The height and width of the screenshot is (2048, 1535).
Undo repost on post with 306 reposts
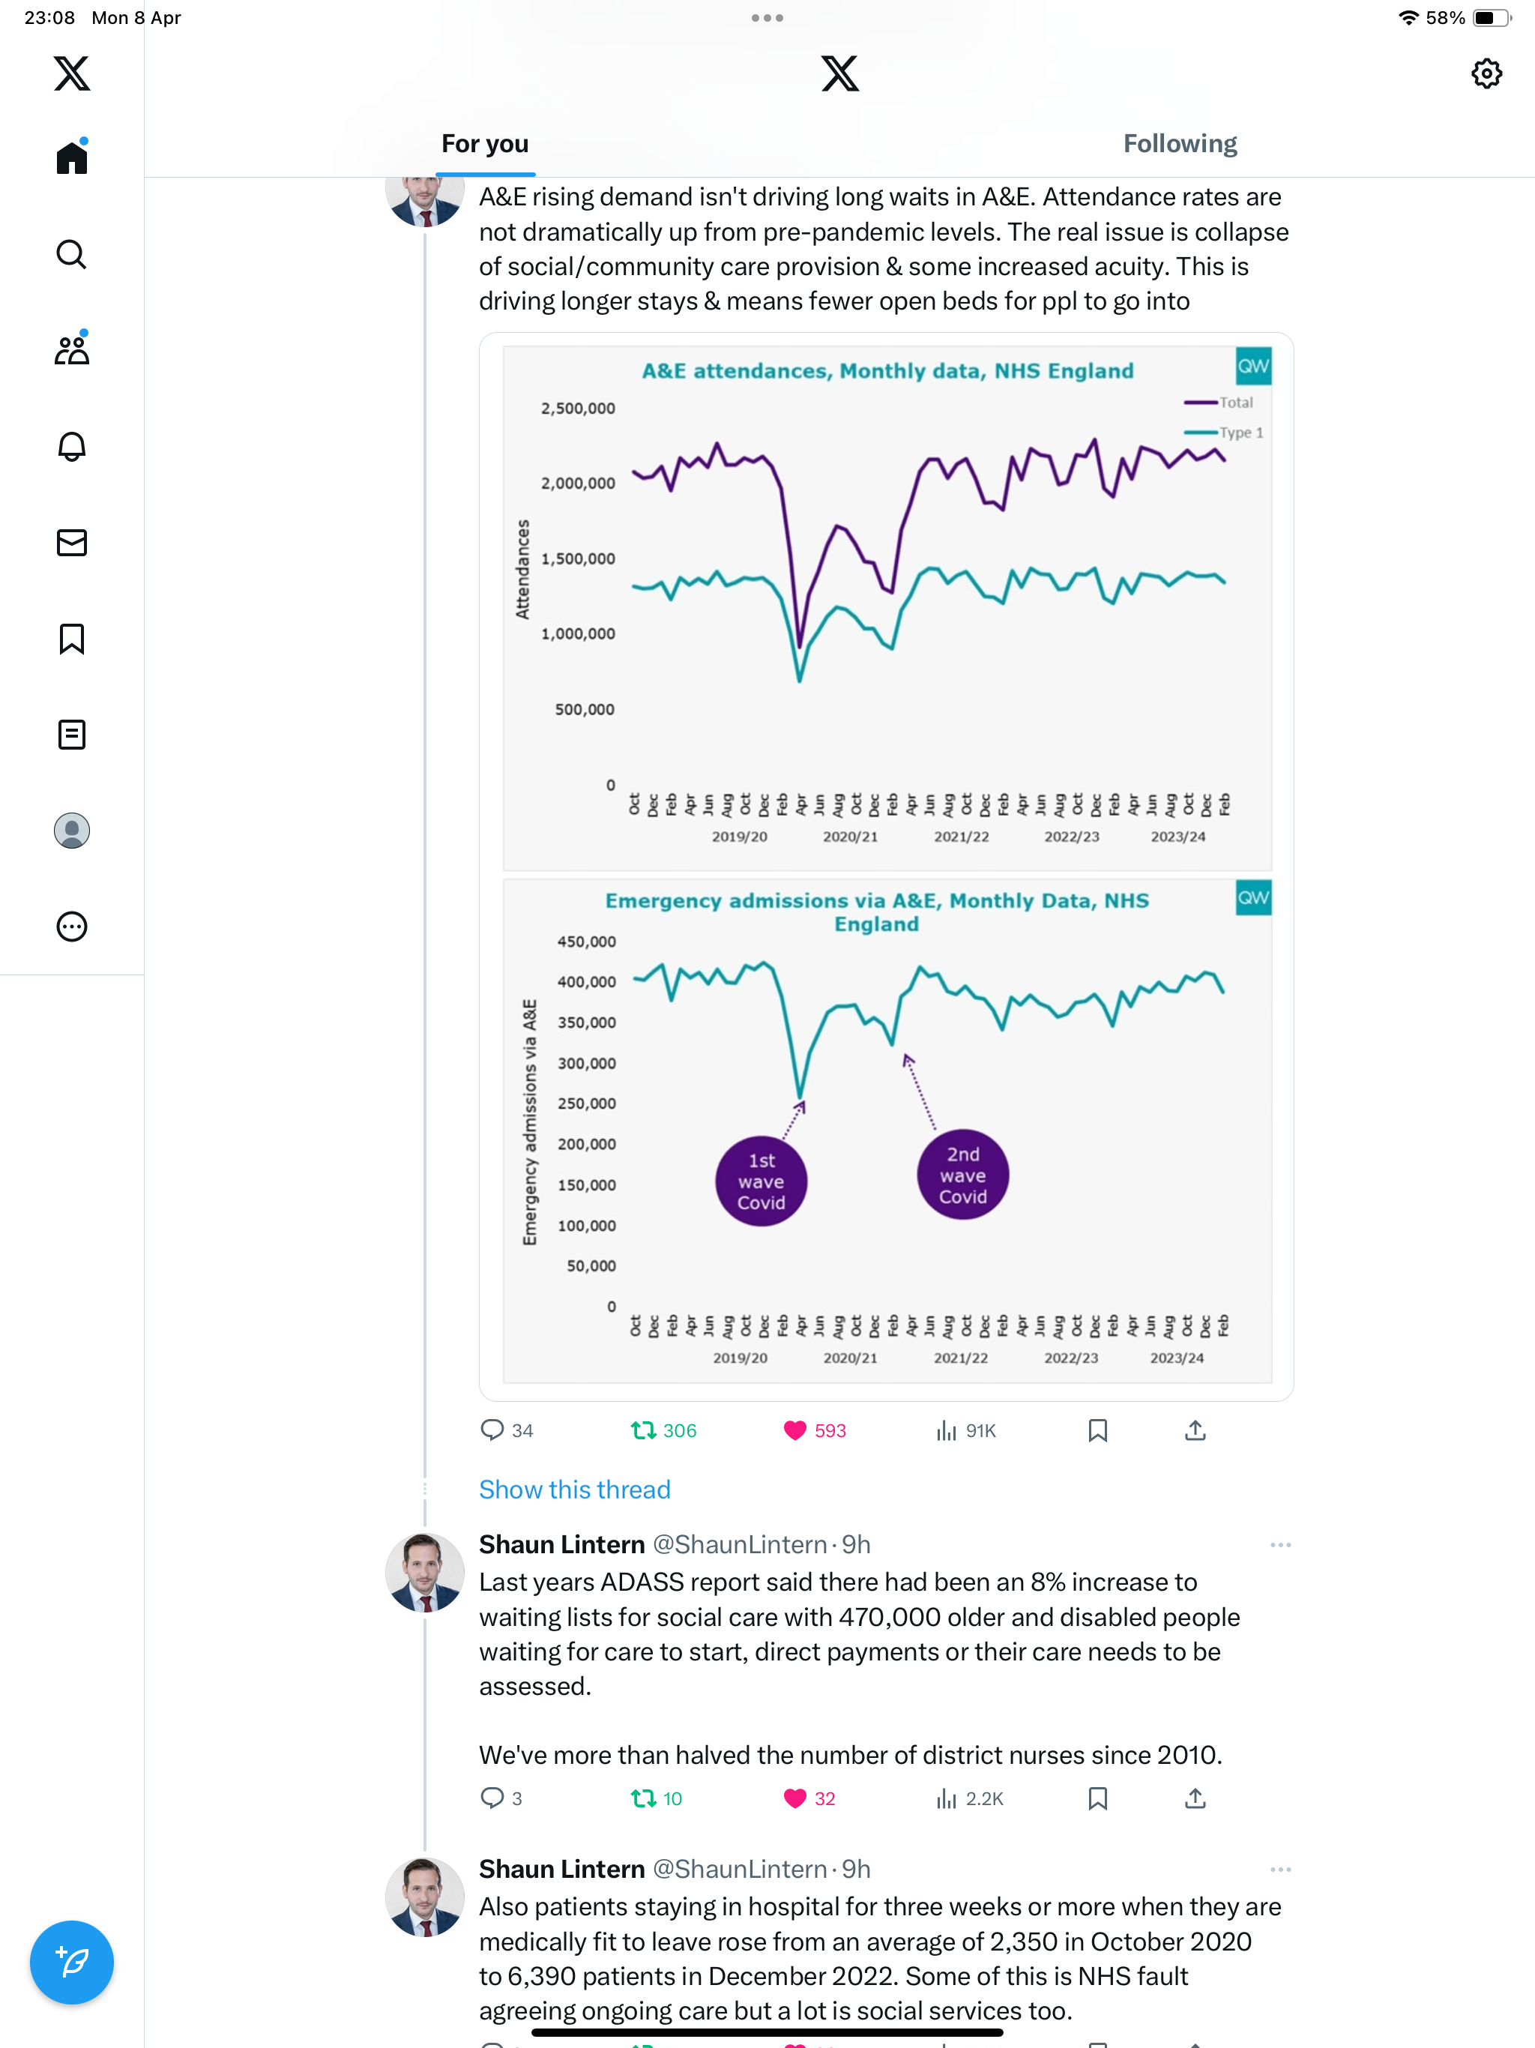(663, 1430)
